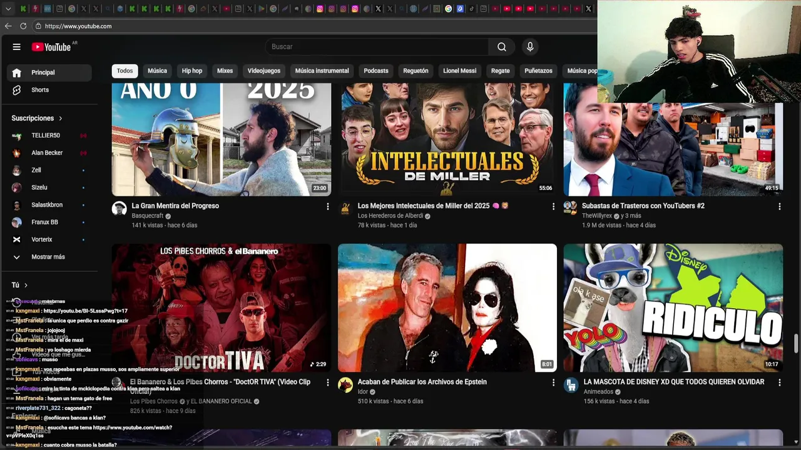Open Los Herederos de Alberdi avatar

tap(345, 209)
